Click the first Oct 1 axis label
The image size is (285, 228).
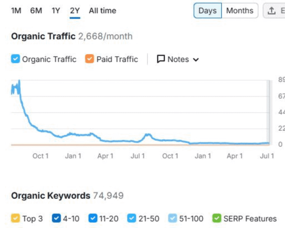(x=40, y=156)
